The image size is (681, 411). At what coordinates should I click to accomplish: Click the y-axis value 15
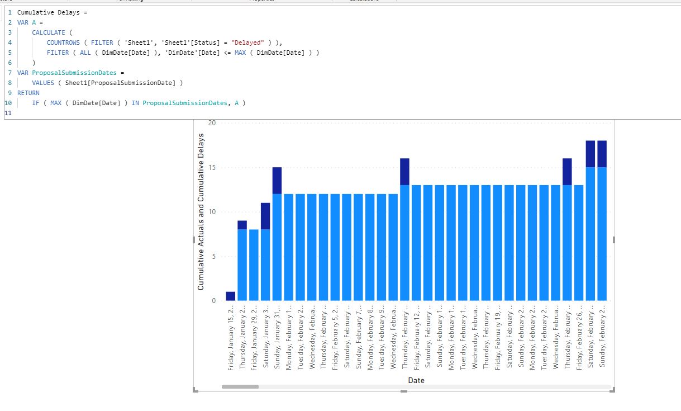pyautogui.click(x=211, y=167)
